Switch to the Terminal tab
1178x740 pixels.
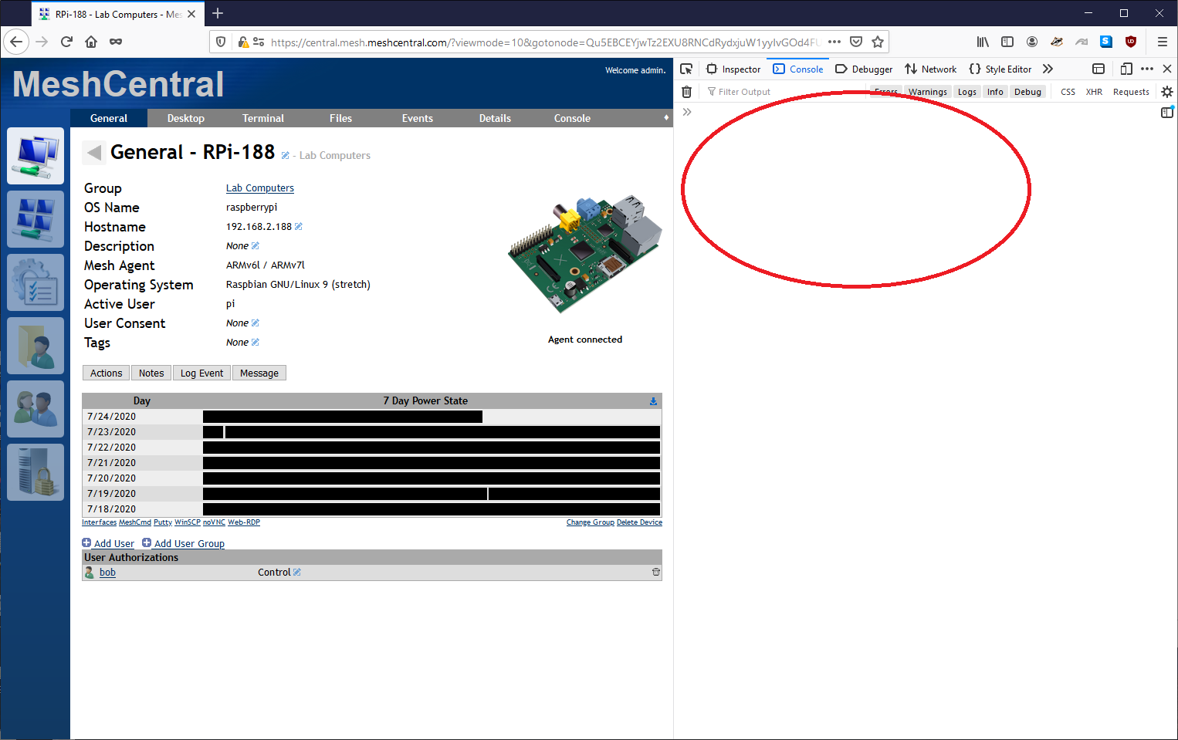click(262, 117)
